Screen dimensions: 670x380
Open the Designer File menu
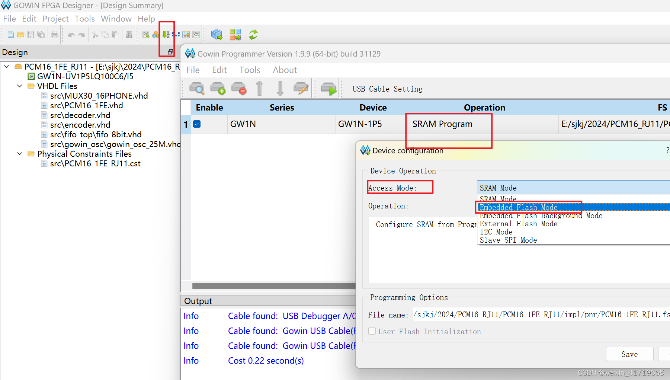coord(9,19)
